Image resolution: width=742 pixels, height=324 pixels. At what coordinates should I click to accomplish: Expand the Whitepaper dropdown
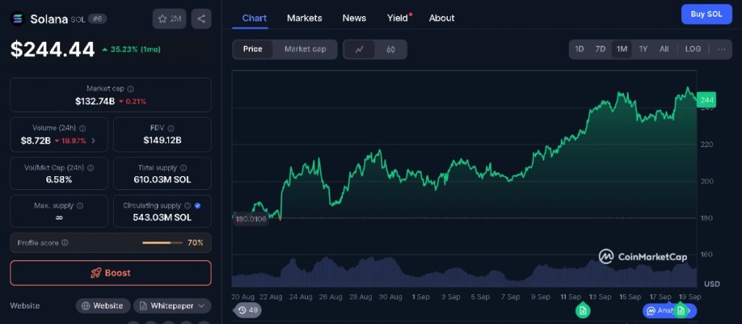[x=172, y=306]
